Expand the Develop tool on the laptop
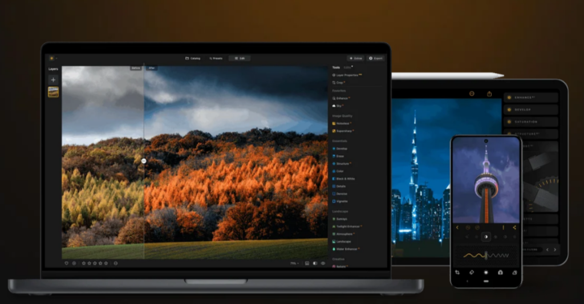The image size is (584, 304). tap(340, 149)
